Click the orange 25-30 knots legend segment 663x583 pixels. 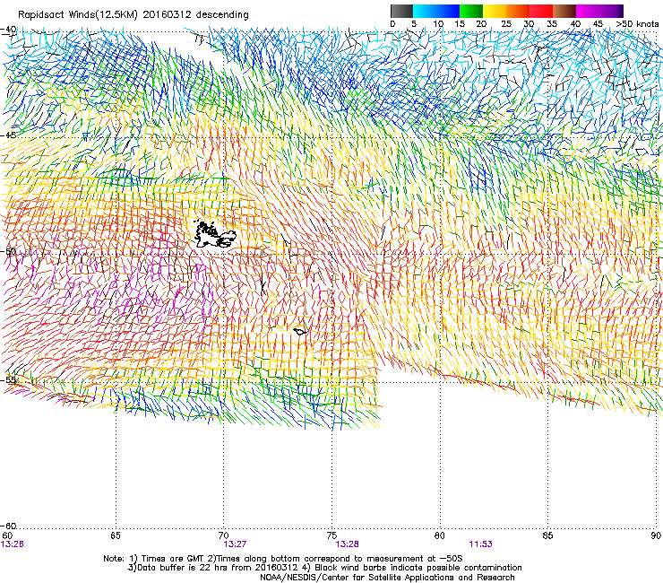tap(518, 11)
